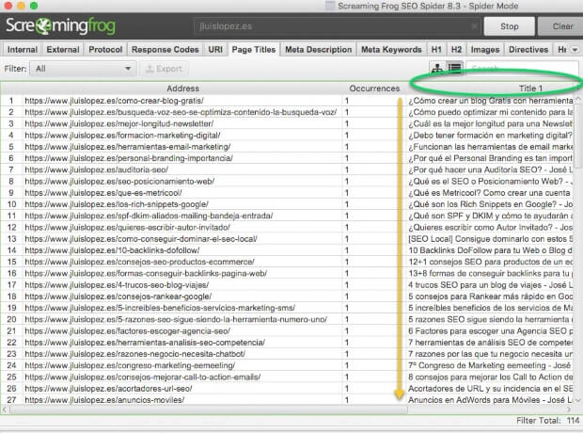Sort by the Address column header
The width and height of the screenshot is (583, 433).
[x=182, y=88]
